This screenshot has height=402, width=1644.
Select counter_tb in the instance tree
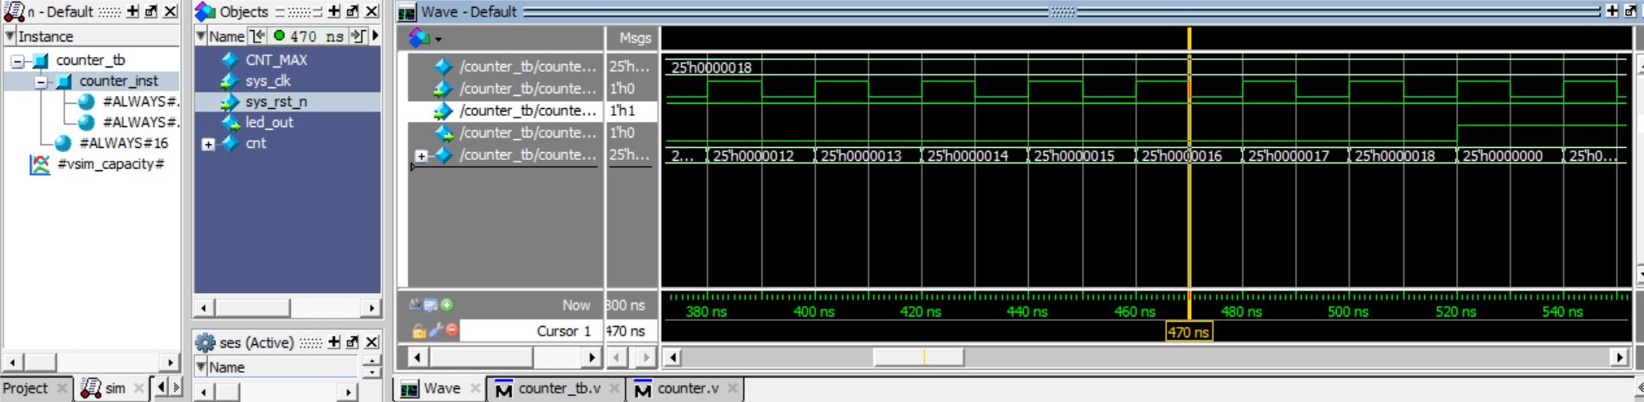[x=90, y=61]
